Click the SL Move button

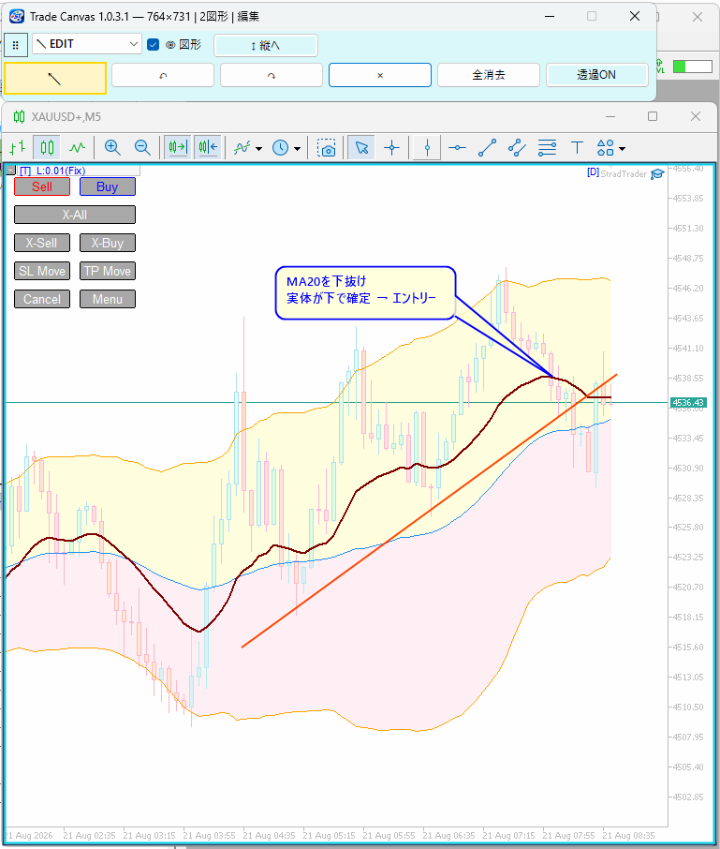click(x=42, y=271)
